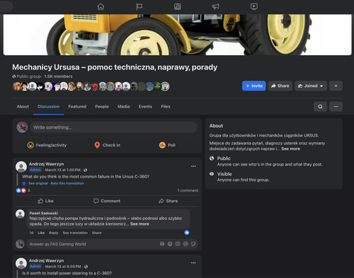Add a Check in to a post

click(107, 145)
